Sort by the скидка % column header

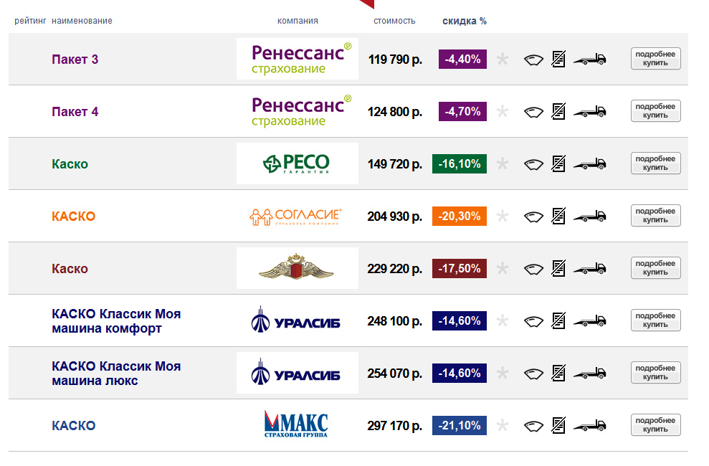pos(465,21)
